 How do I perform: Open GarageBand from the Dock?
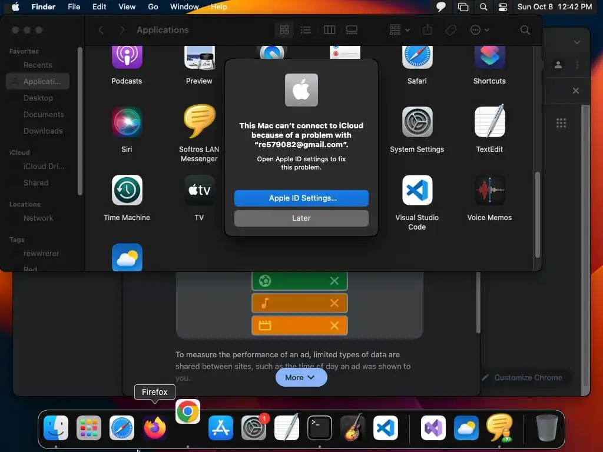click(x=352, y=428)
